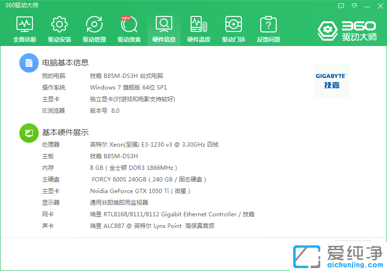This screenshot has width=387, height=271.
Task: Click the GIGABYTE 技嘉 brand logo
Action: click(x=331, y=81)
